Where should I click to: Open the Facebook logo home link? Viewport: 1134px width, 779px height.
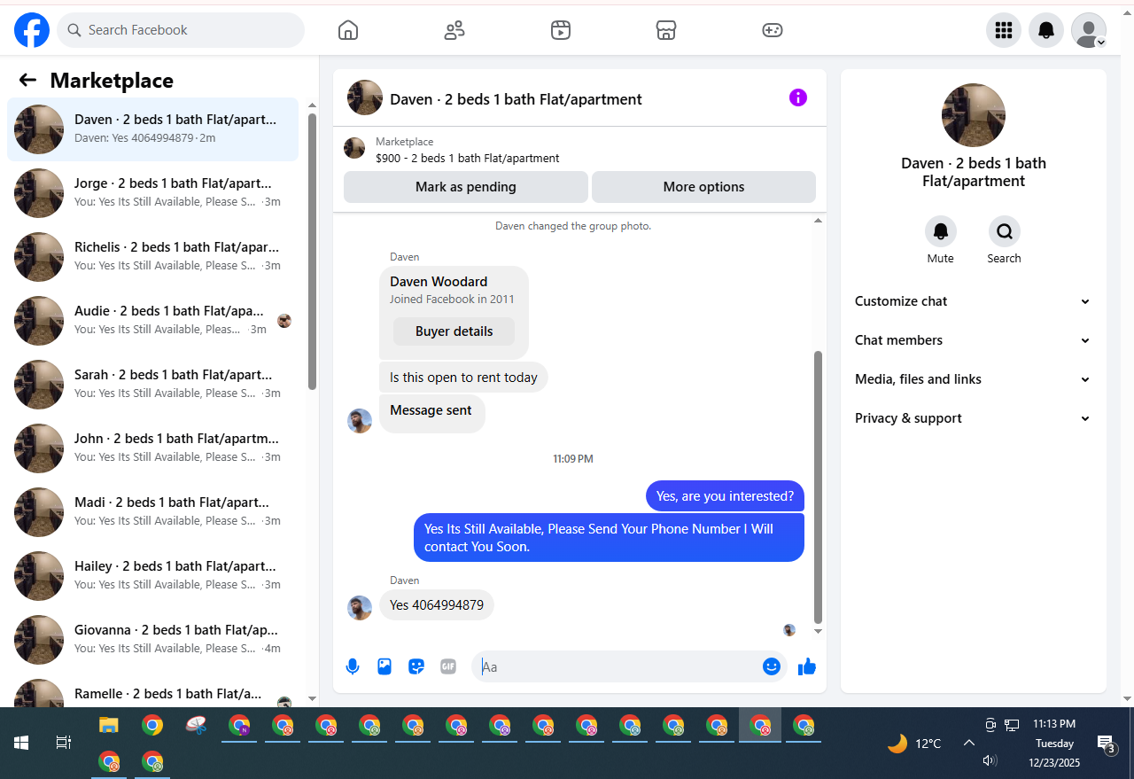pyautogui.click(x=32, y=30)
